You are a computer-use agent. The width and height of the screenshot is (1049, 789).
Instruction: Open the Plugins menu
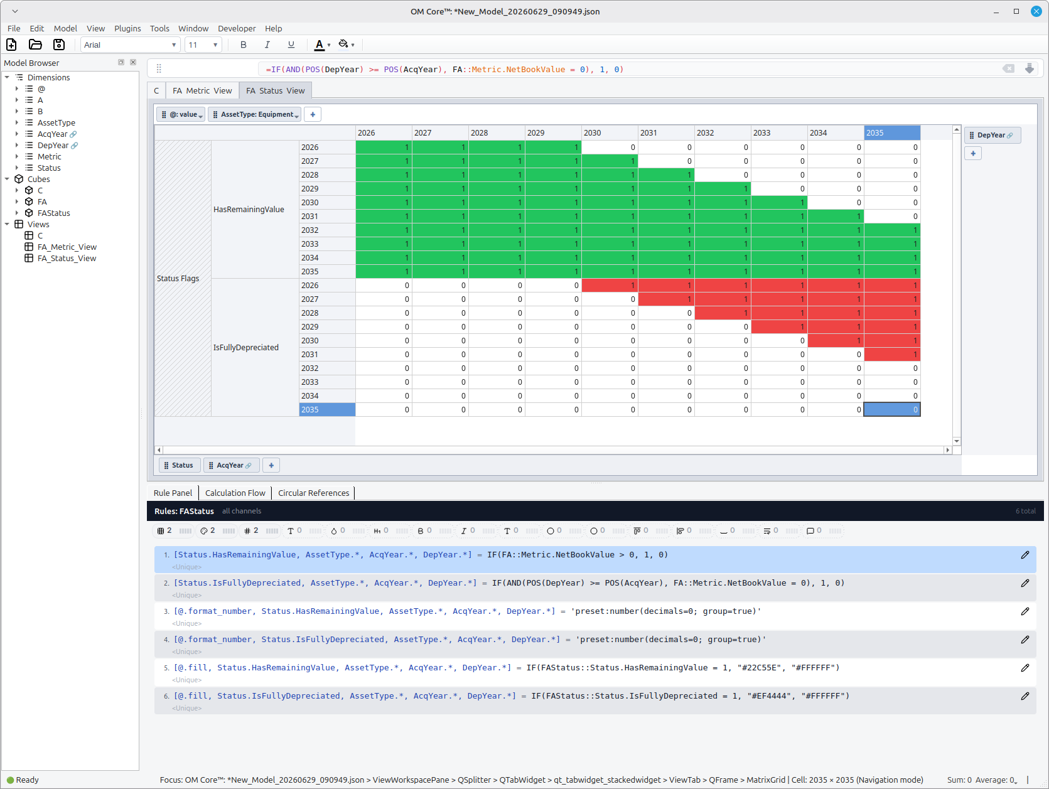(x=127, y=28)
